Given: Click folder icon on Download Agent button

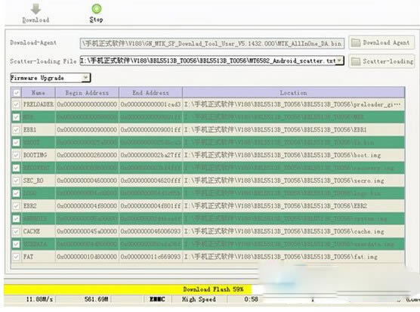Looking at the screenshot, I should (x=356, y=42).
